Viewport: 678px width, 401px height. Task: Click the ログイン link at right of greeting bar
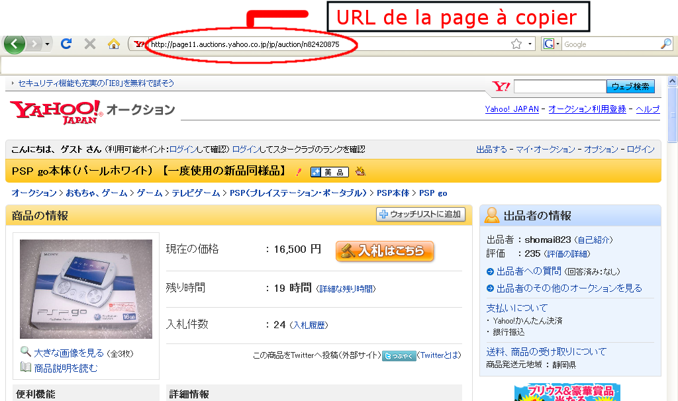pos(641,149)
